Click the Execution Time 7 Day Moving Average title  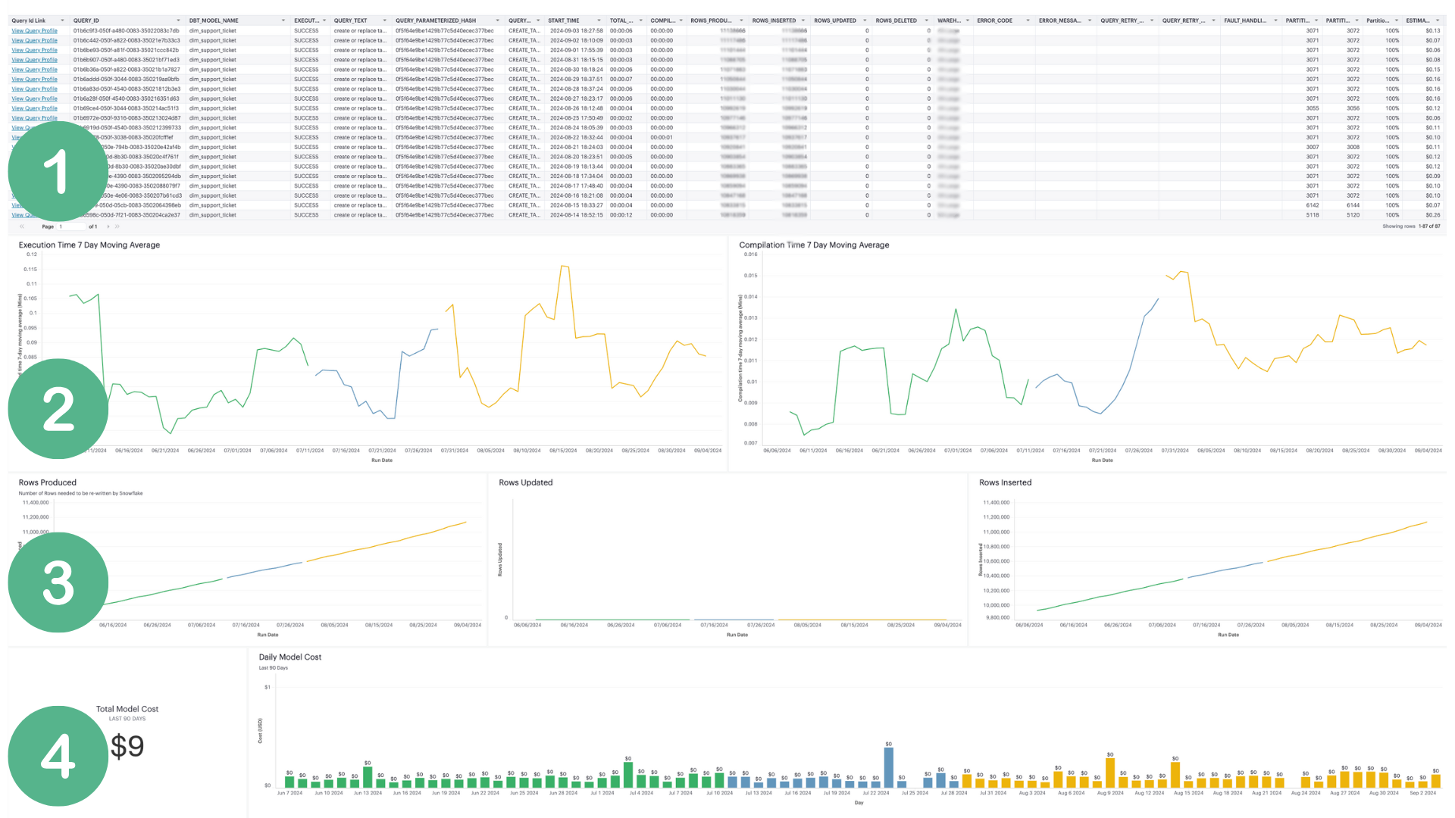[x=89, y=245]
